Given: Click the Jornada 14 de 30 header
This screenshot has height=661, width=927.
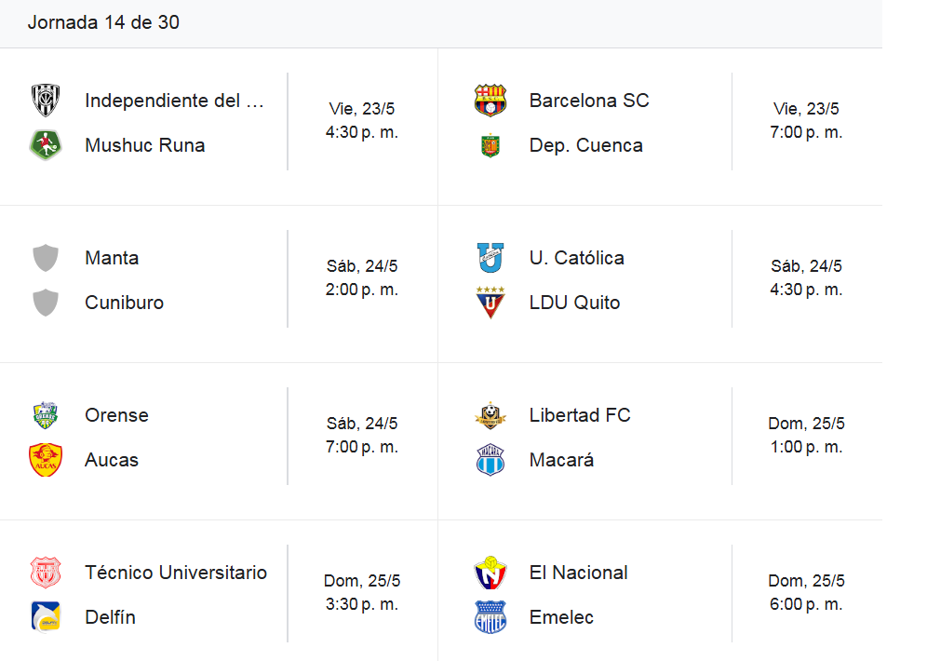Looking at the screenshot, I should coord(103,22).
